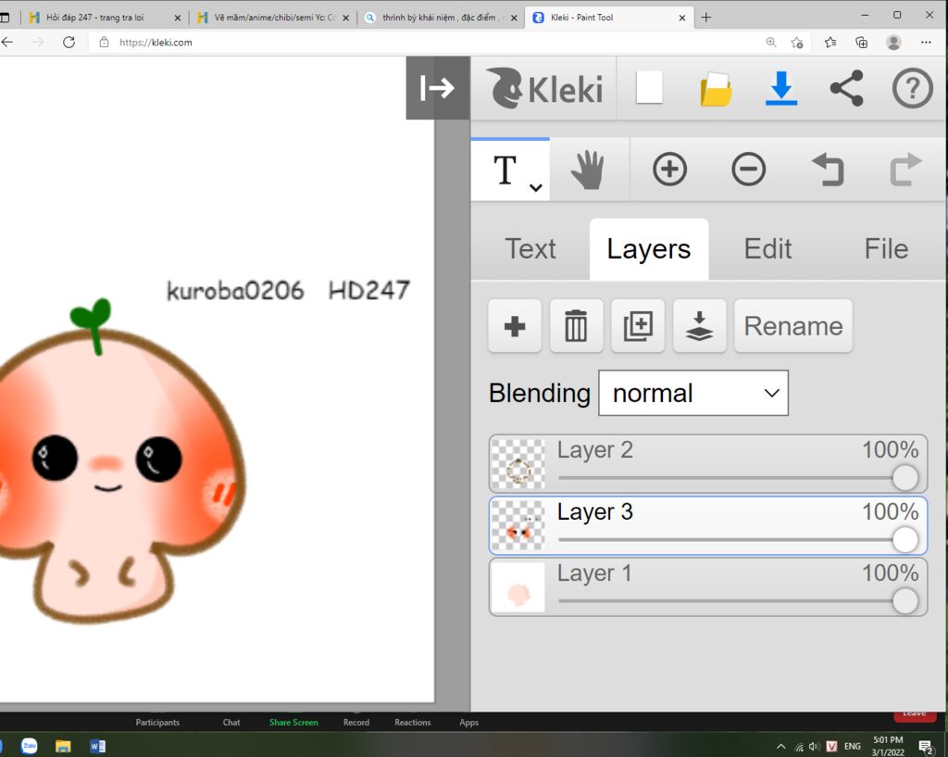Image resolution: width=948 pixels, height=757 pixels.
Task: Select Layer 3 in the layers list
Action: [x=708, y=525]
